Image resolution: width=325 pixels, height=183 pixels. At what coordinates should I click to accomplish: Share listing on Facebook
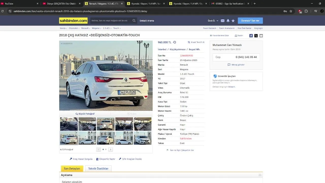[251, 36]
